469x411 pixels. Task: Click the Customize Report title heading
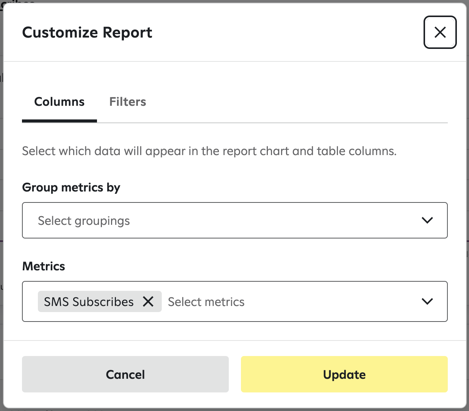coord(87,33)
